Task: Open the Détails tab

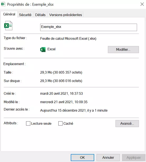Action: click(x=40, y=15)
